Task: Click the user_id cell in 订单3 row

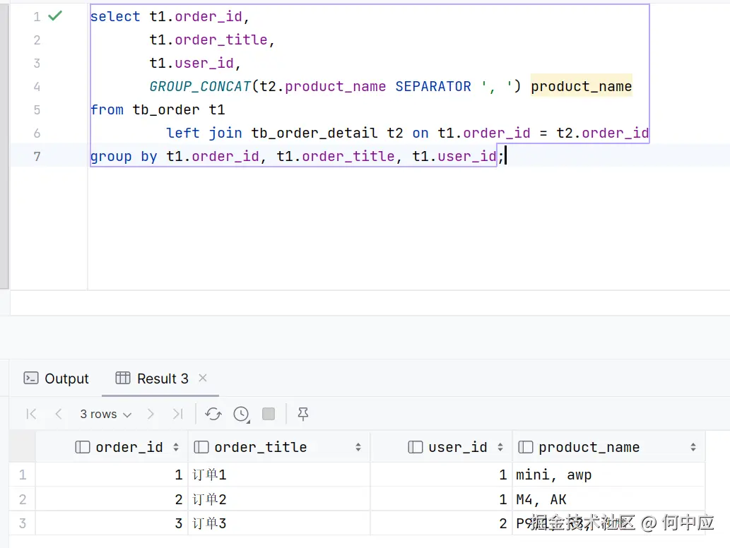Action: [x=442, y=523]
